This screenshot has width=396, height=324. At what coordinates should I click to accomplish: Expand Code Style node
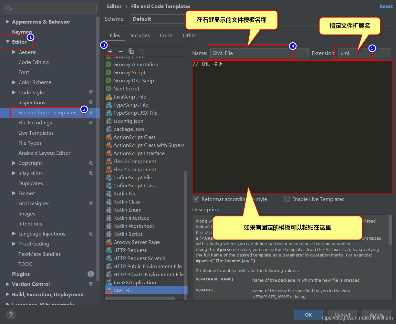coord(14,92)
